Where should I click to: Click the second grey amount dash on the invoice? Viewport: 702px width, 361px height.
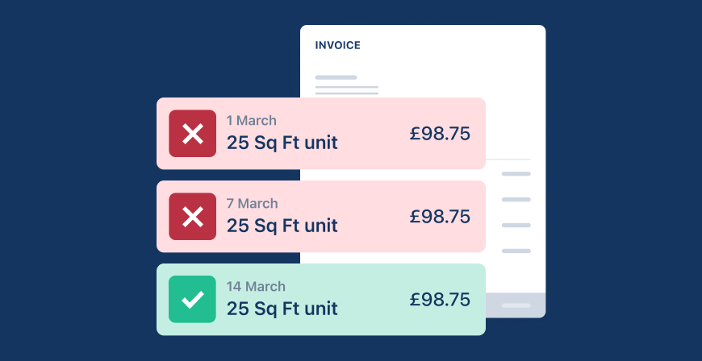coord(516,200)
